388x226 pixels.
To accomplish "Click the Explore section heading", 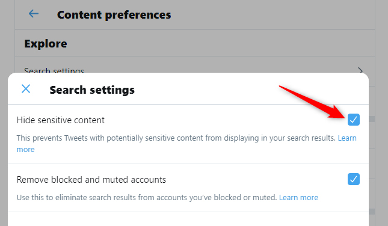I will click(x=46, y=44).
